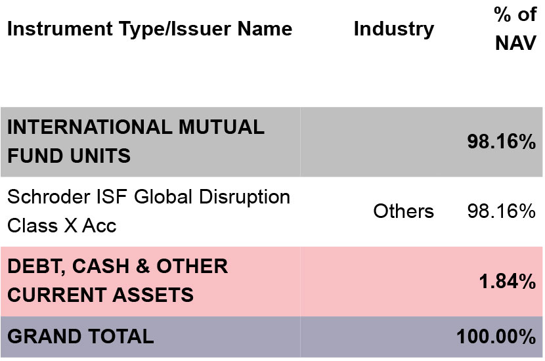Click the 98.16% value in Schroder row
This screenshot has width=545, height=361.
click(x=501, y=211)
